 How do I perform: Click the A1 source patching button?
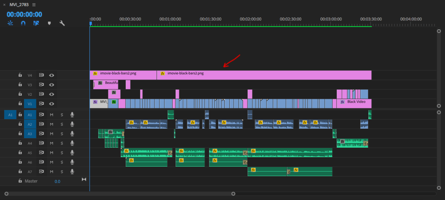(10, 115)
